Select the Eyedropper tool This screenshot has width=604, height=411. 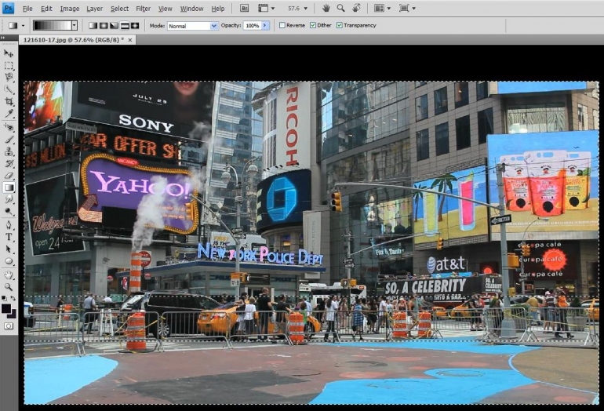coord(9,114)
